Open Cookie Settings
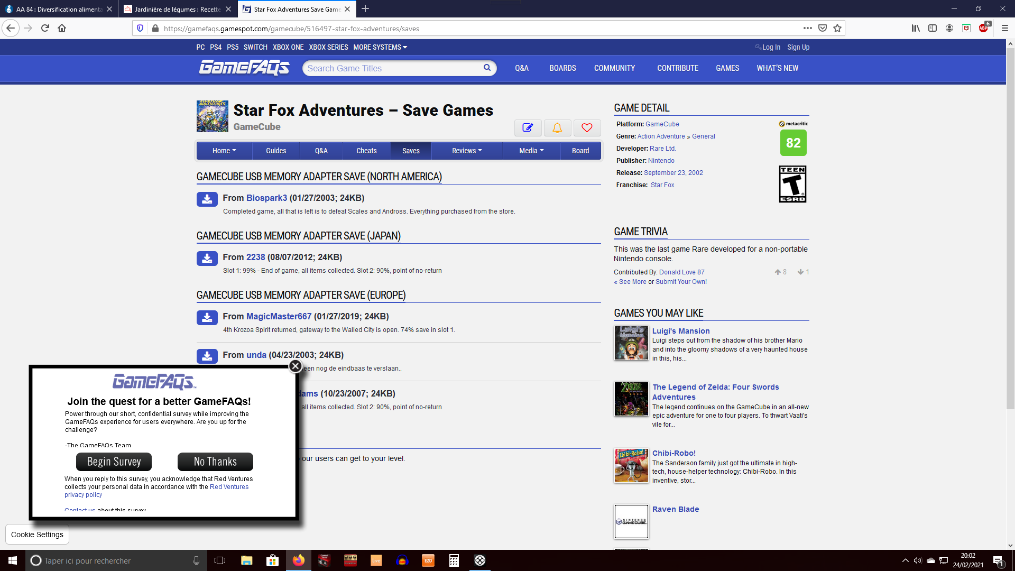 coord(37,535)
